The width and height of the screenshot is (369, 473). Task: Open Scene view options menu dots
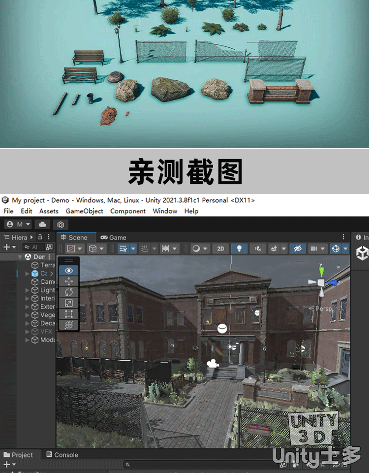343,237
